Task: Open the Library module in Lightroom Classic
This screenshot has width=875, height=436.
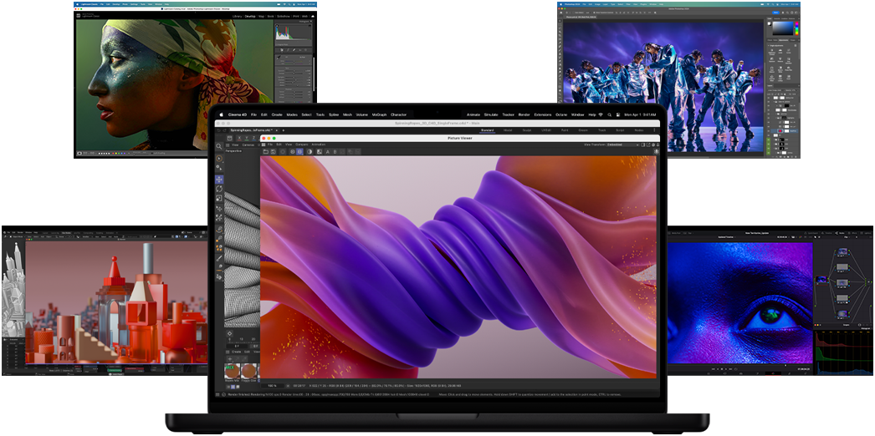Action: (x=238, y=16)
